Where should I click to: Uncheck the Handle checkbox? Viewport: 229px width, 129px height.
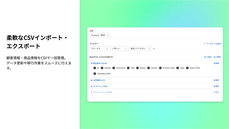(x=102, y=68)
